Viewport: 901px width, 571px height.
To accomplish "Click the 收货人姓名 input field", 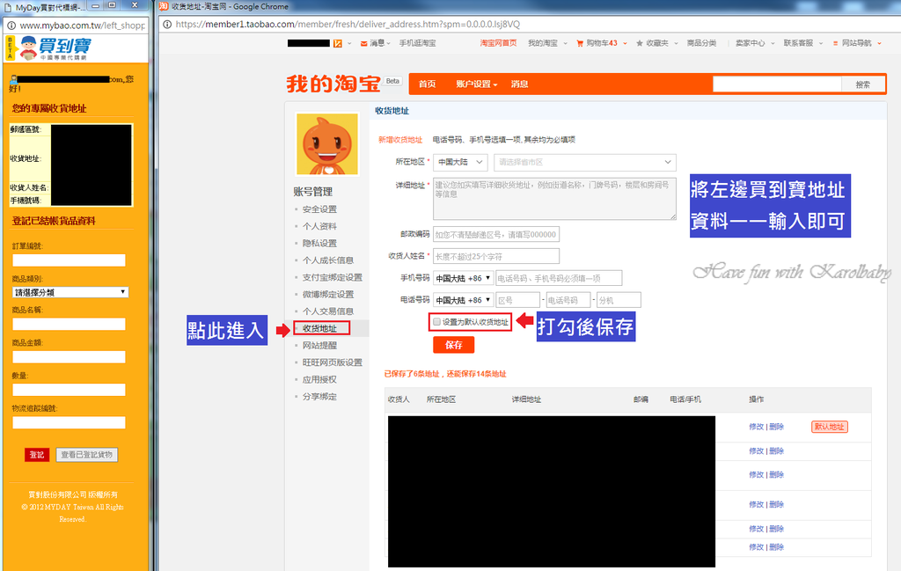I will pyautogui.click(x=496, y=256).
